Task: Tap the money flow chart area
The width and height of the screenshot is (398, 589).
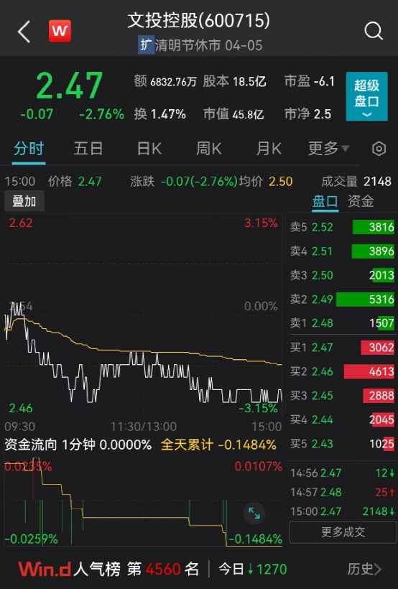Action: tap(143, 502)
